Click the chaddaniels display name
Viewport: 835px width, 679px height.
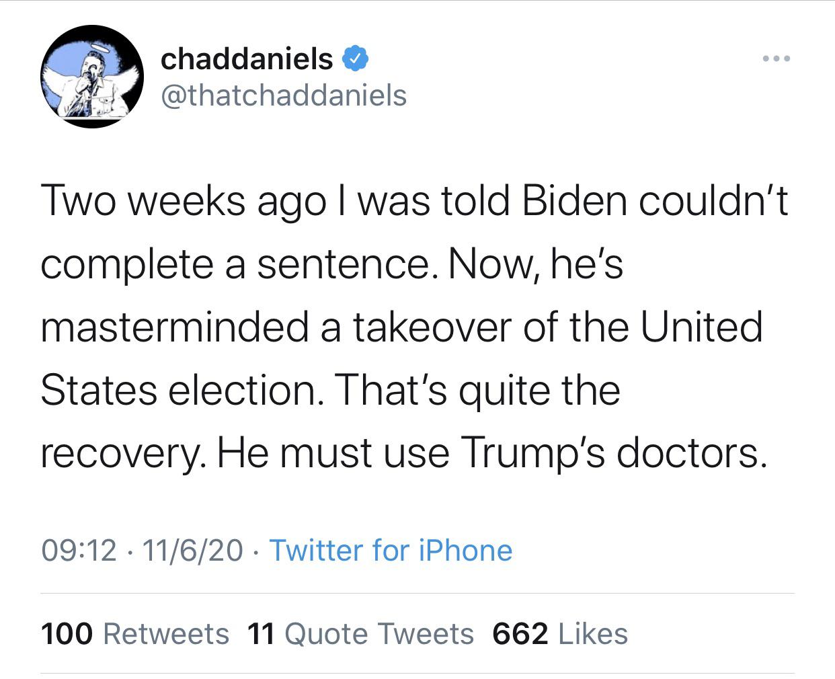(x=247, y=59)
